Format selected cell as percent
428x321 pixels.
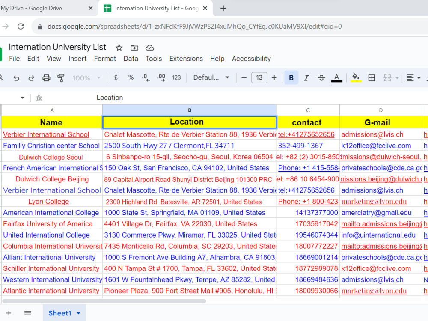pyautogui.click(x=131, y=77)
